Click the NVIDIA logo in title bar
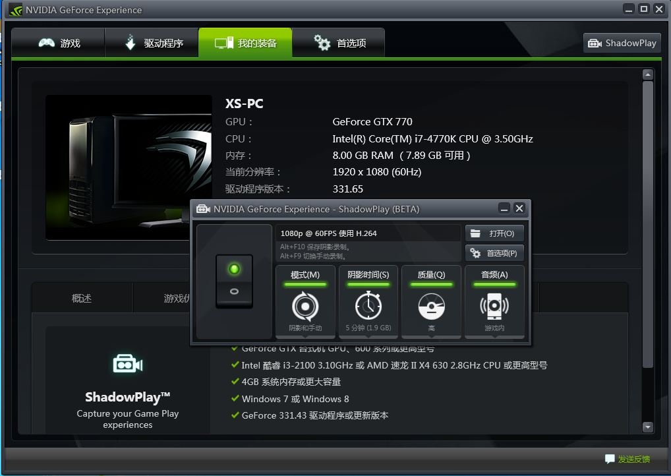The image size is (671, 476). pyautogui.click(x=15, y=10)
